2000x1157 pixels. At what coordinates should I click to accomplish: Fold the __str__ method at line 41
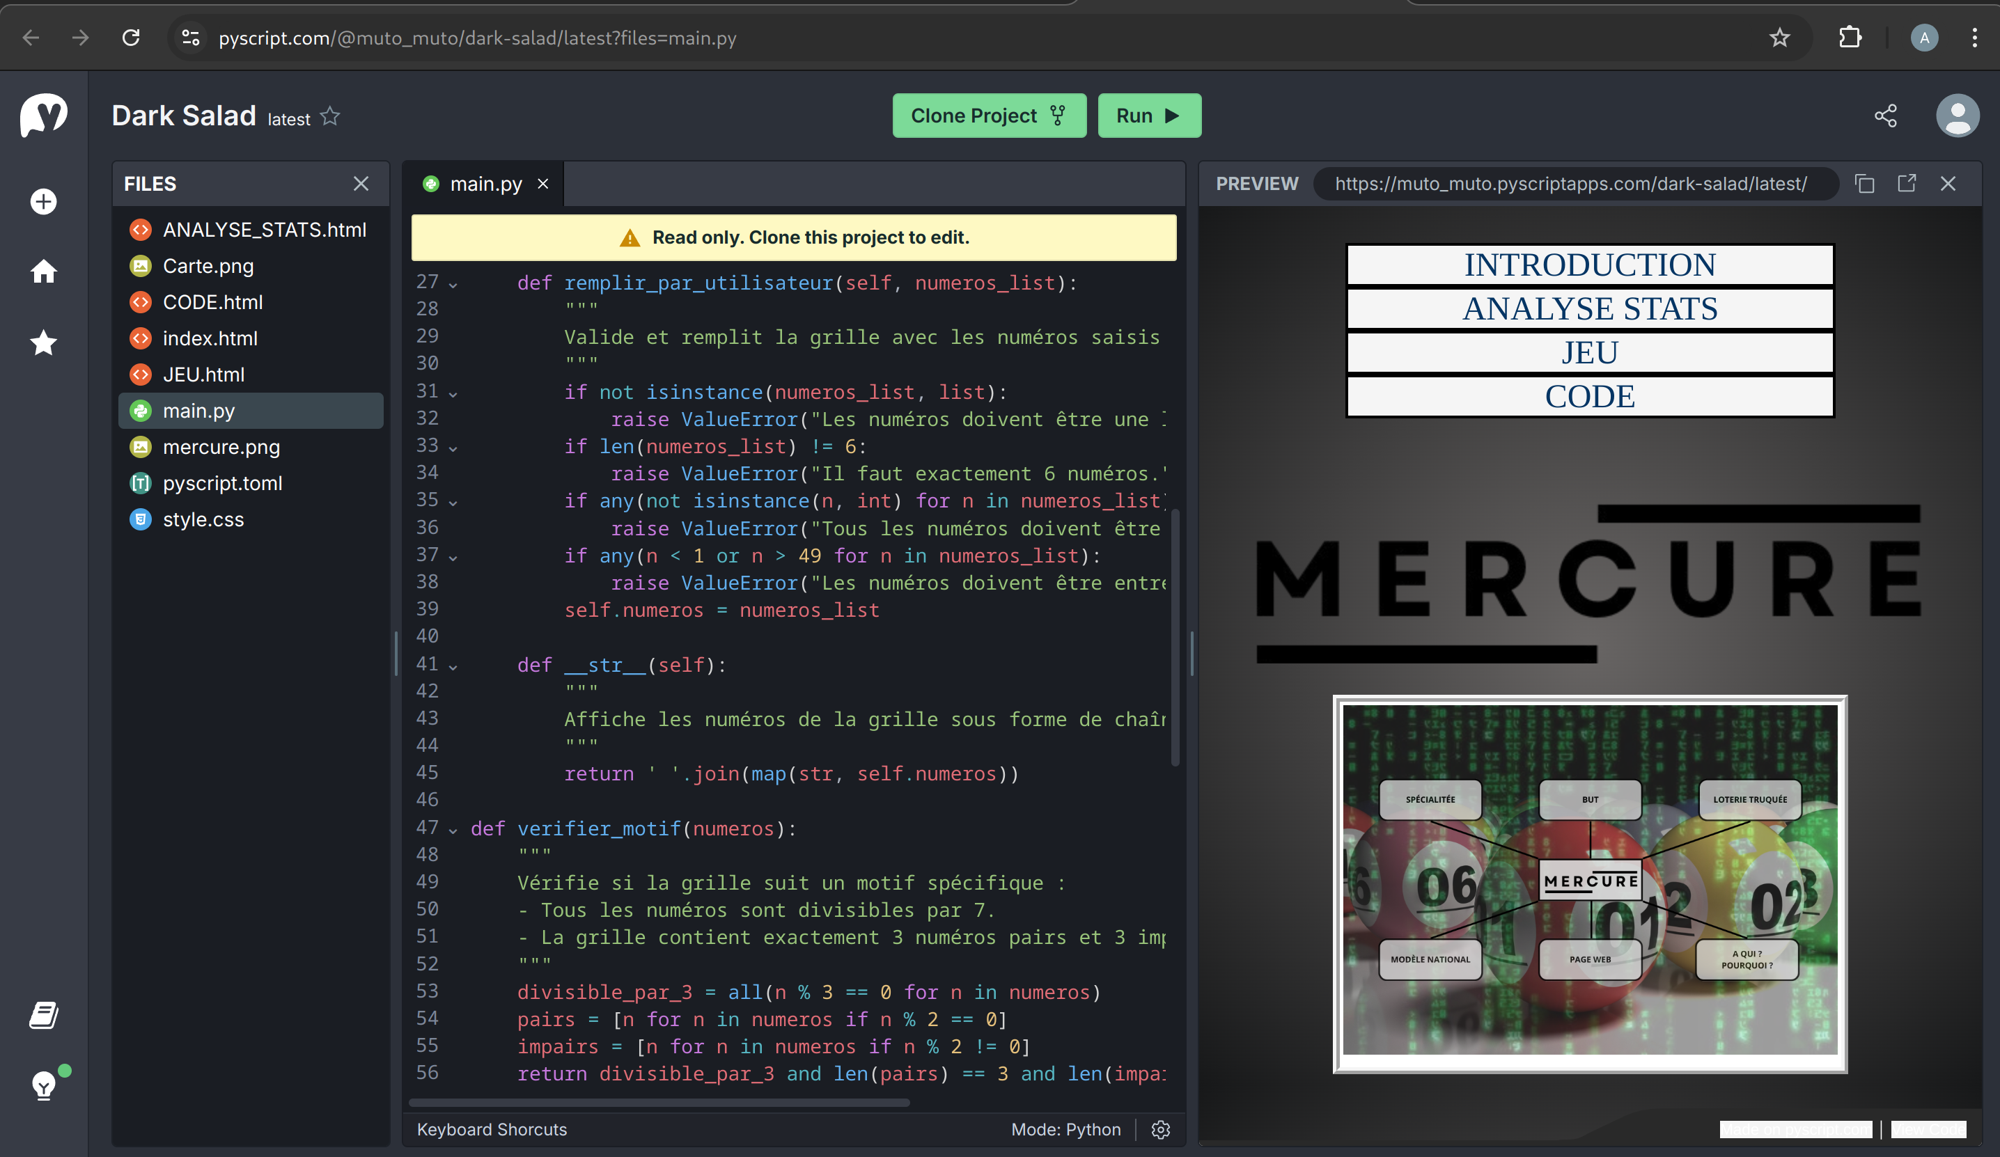(x=453, y=667)
